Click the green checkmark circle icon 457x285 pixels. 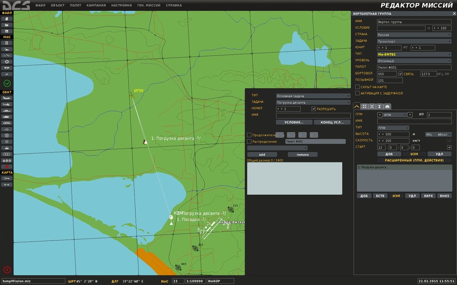[7, 83]
